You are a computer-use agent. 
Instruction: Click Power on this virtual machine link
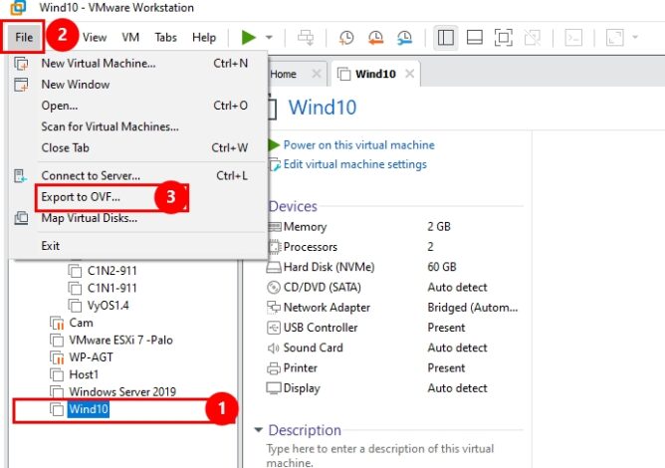pyautogui.click(x=358, y=145)
